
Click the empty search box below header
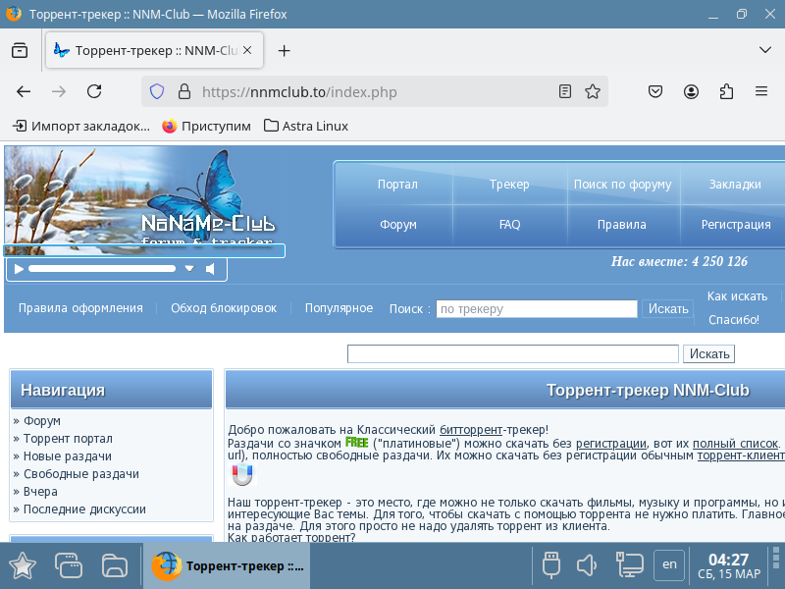point(513,353)
